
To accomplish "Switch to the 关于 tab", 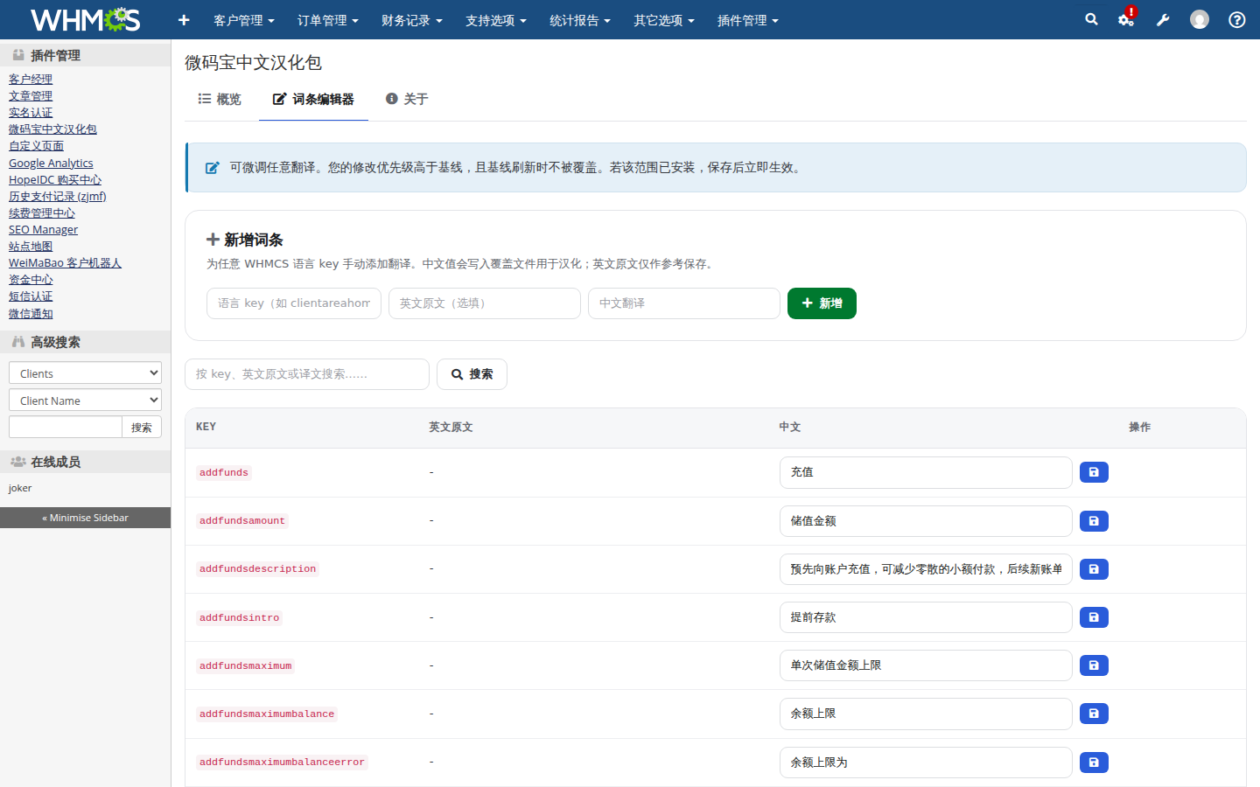I will [407, 100].
